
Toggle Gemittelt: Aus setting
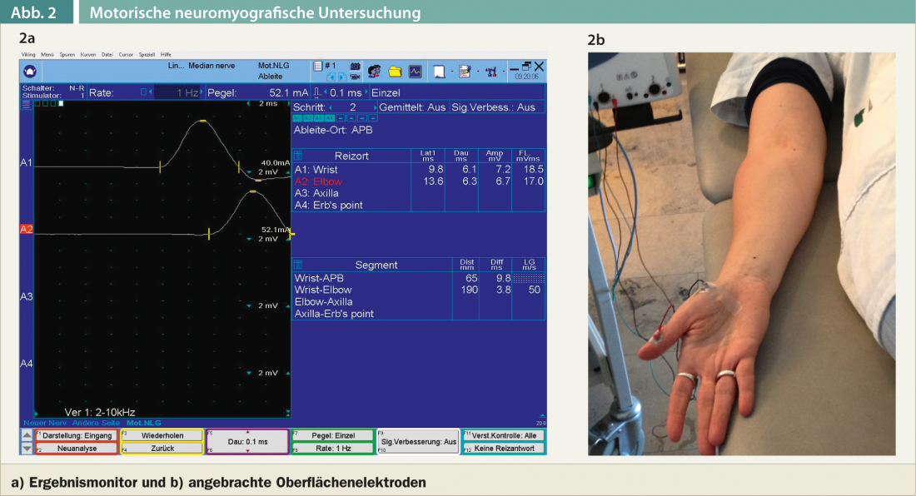[x=411, y=107]
